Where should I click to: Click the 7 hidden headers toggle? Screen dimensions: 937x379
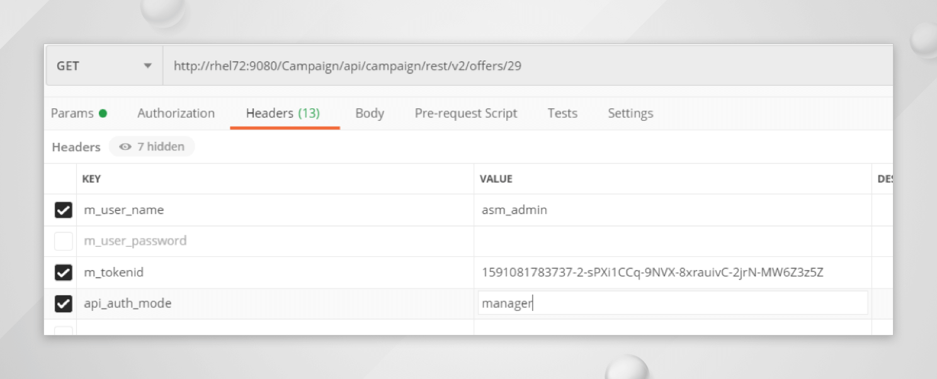(x=152, y=146)
